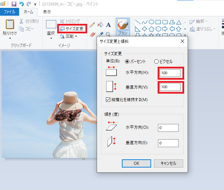Click the photo of the woman on canvas

[49, 105]
